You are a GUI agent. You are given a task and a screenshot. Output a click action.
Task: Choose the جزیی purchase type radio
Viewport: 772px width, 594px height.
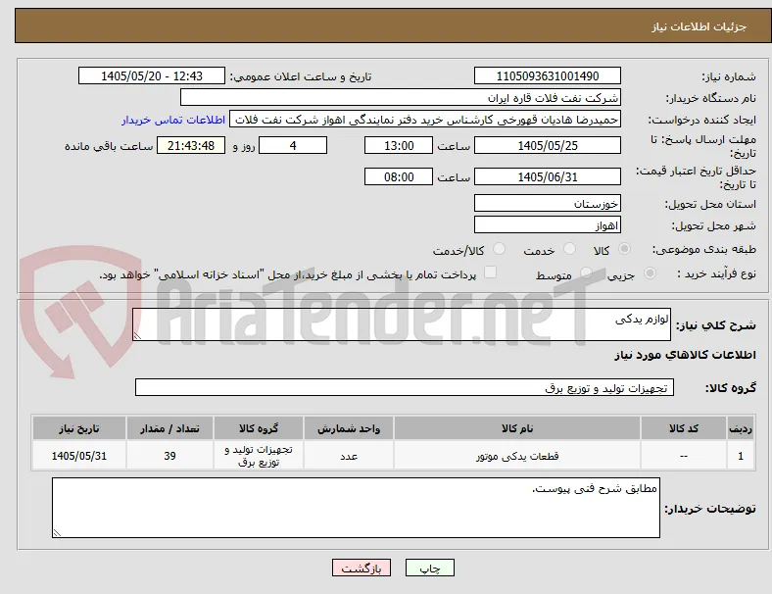tap(650, 272)
